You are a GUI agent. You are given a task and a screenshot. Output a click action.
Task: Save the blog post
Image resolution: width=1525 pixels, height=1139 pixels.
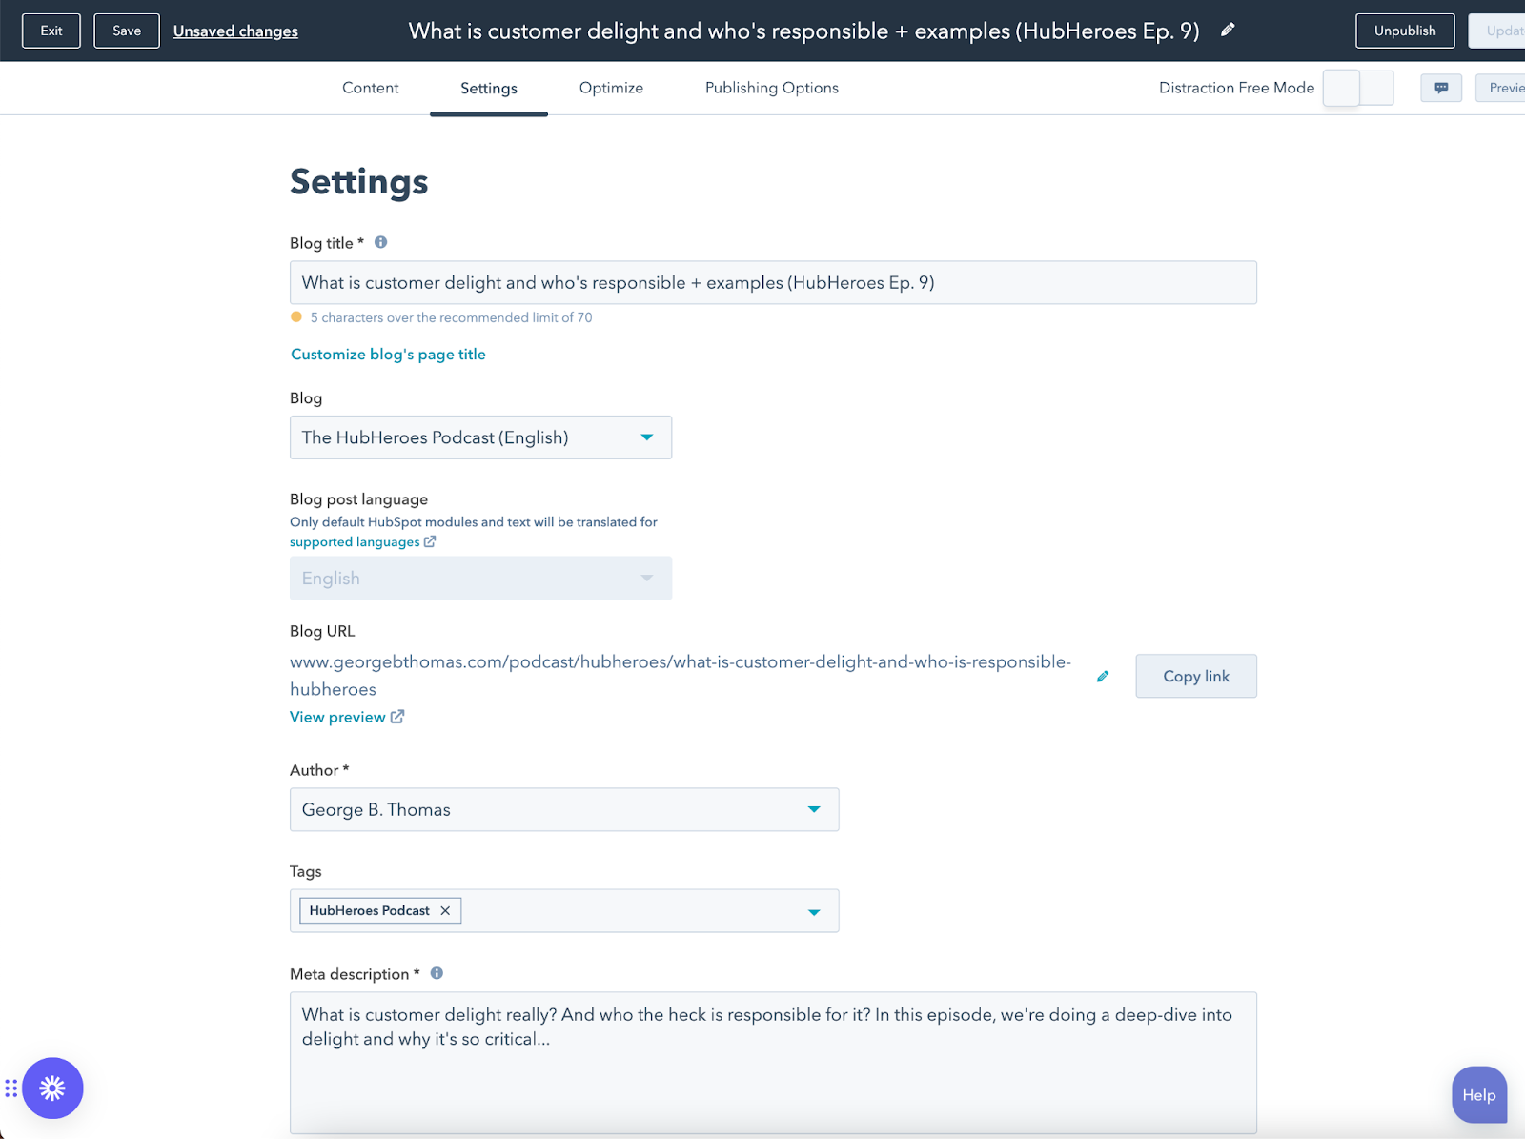point(127,31)
